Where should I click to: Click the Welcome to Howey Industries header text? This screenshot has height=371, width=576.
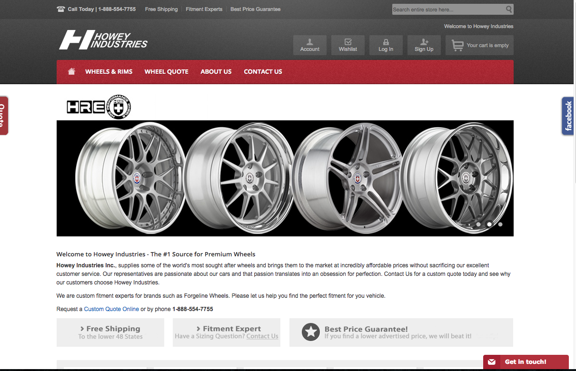pyautogui.click(x=479, y=26)
